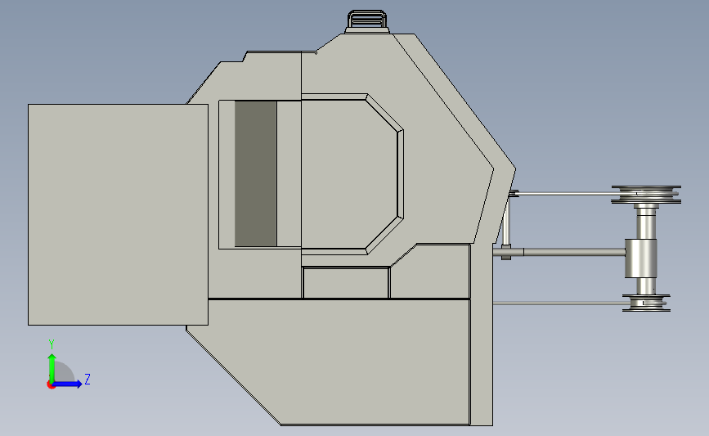Screen dimensions: 709x436
Task: Select the octagonal framed door panel
Action: [352, 174]
